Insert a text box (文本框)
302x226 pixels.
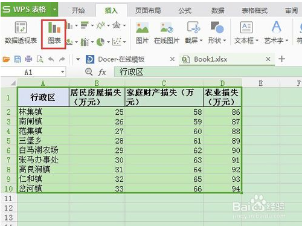pos(246,33)
